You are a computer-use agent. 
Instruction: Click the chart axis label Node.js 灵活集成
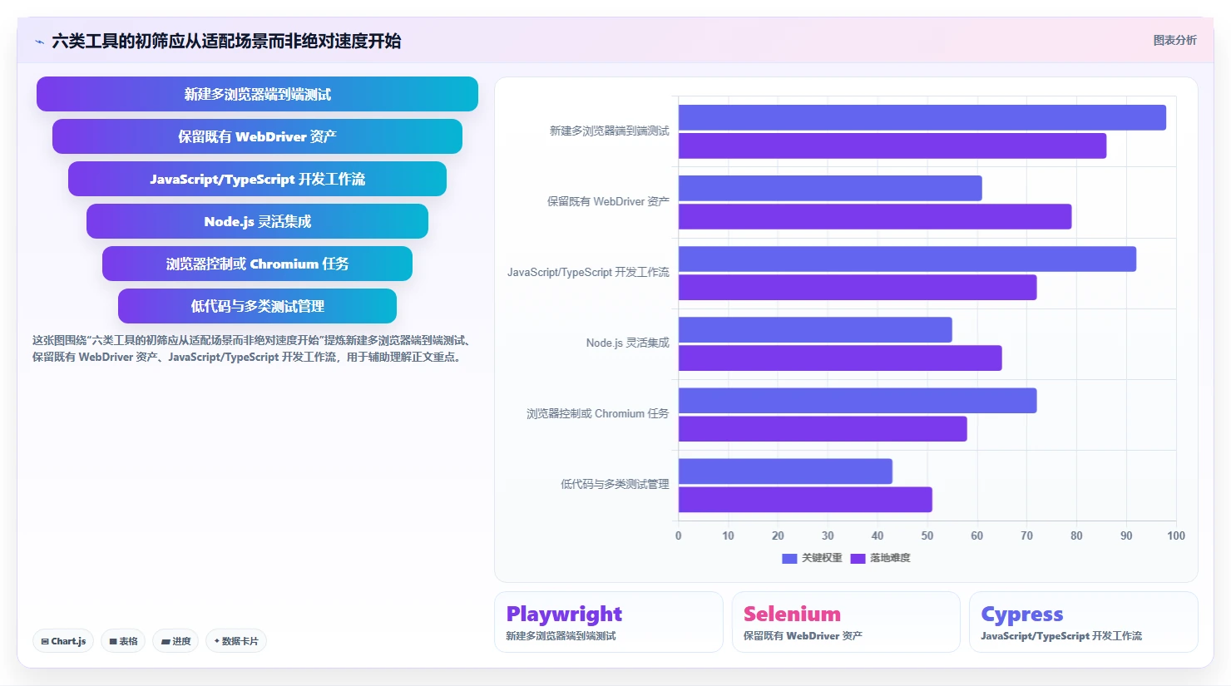pos(627,343)
